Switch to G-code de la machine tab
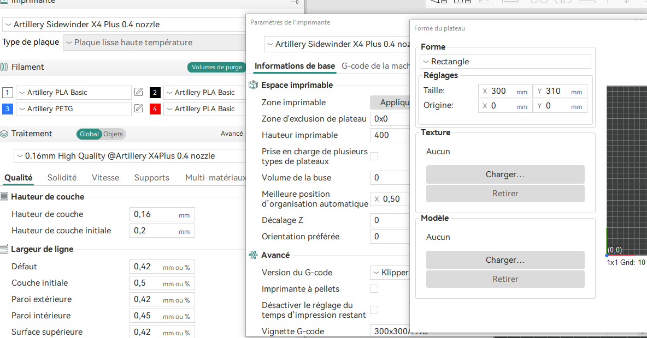This screenshot has width=647, height=338. (375, 66)
